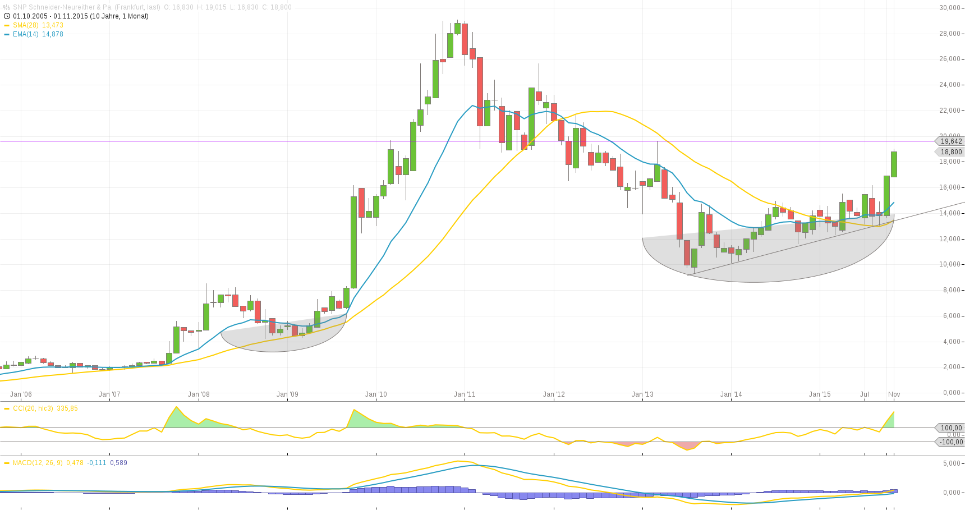Click the 18,800 last price label

point(951,151)
